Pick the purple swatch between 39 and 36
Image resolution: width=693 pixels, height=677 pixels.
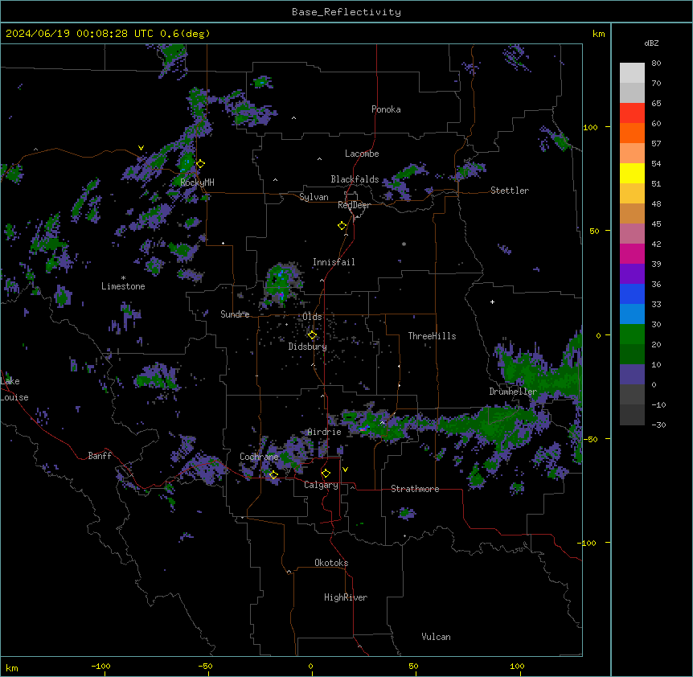coord(632,273)
